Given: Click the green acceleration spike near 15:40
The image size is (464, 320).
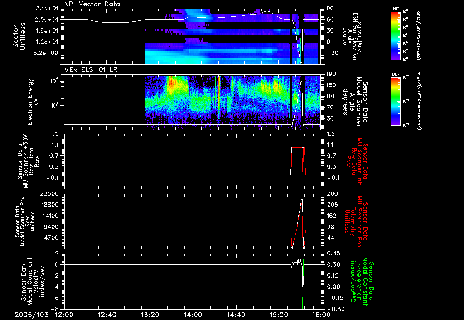Looking at the screenshot, I should pyautogui.click(x=303, y=283).
